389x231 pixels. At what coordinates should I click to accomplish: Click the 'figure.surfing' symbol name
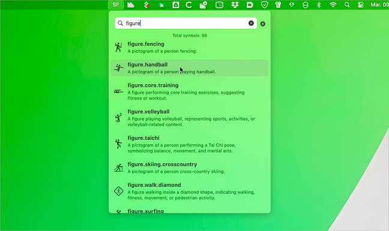pyautogui.click(x=146, y=211)
